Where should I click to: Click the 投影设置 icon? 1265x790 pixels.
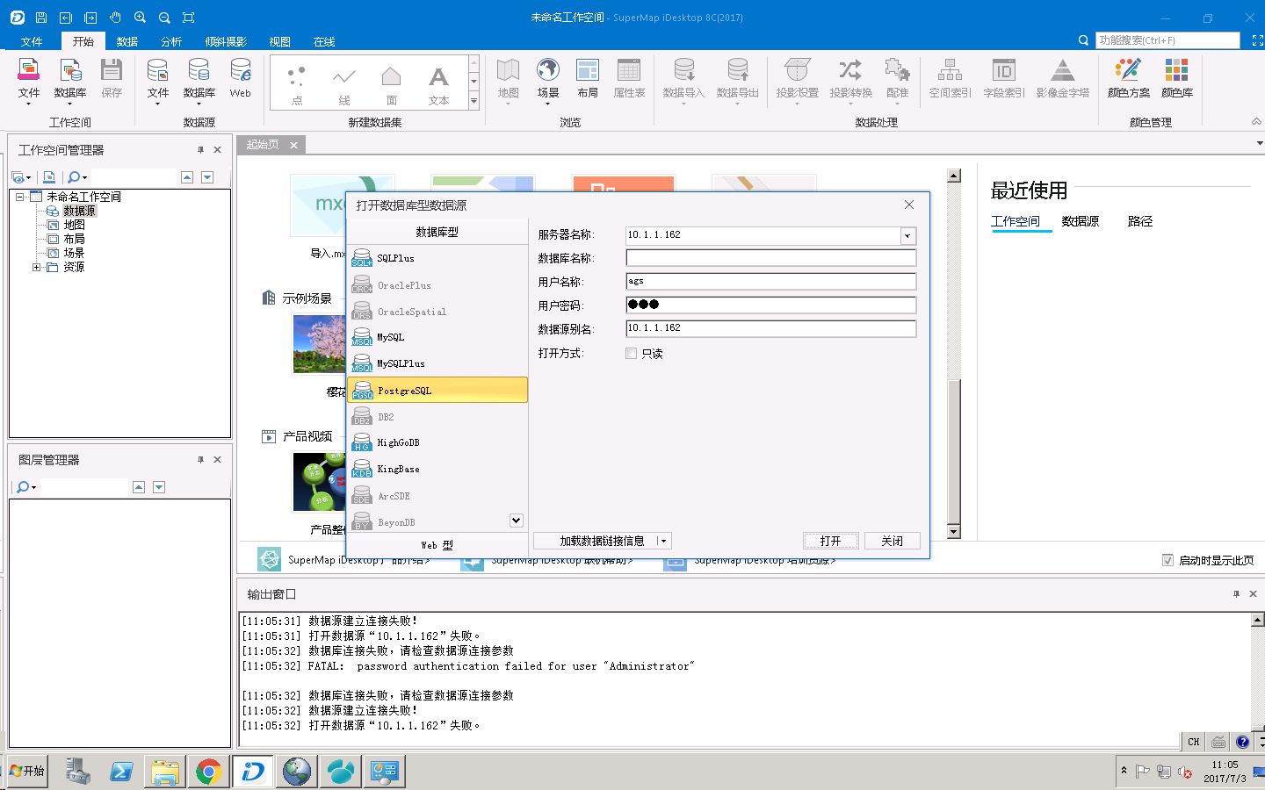tap(797, 80)
